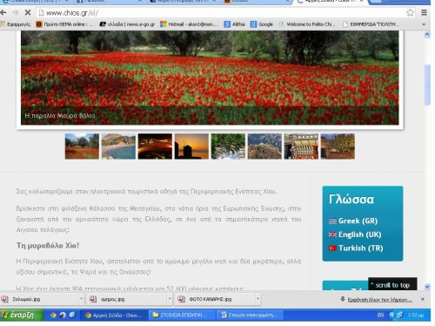Show more bookmarks with the chevron
The width and height of the screenshot is (435, 326).
click(x=424, y=24)
